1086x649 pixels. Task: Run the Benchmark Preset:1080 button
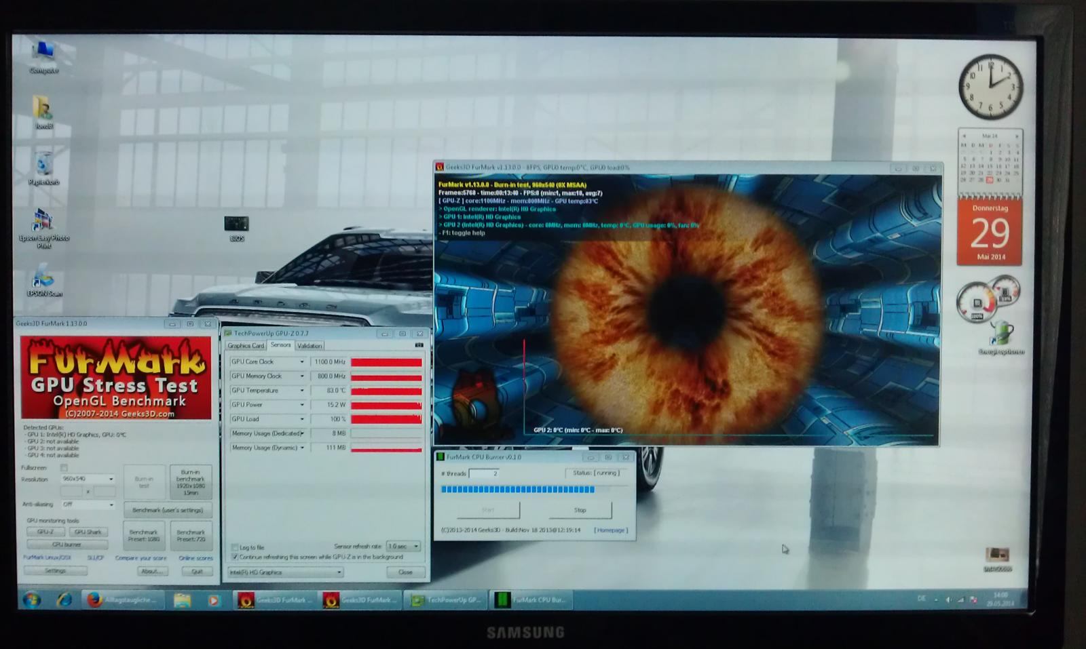(x=144, y=536)
